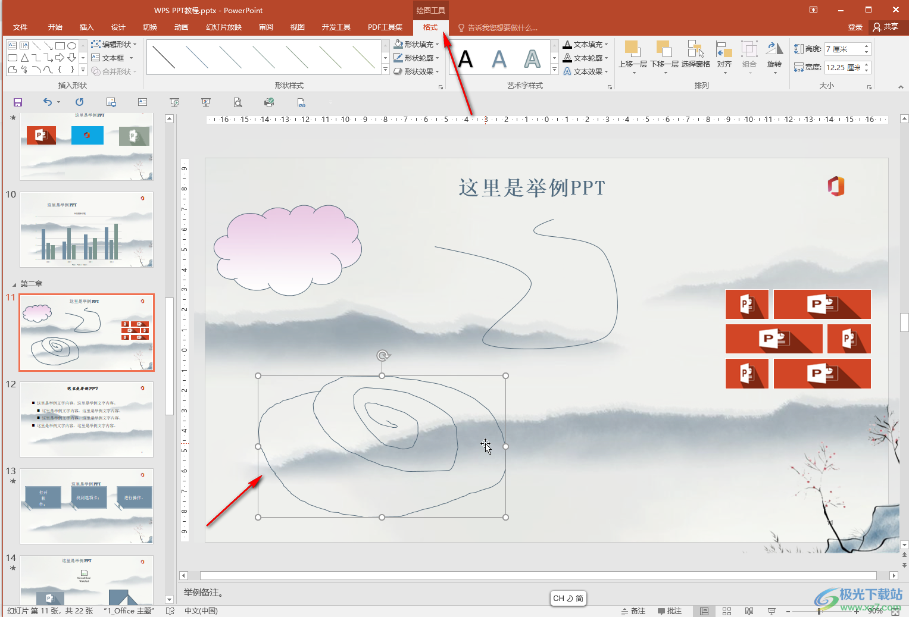The height and width of the screenshot is (617, 909).
Task: Open the Shape Fill (形状填充) dropdown
Action: tap(416, 44)
